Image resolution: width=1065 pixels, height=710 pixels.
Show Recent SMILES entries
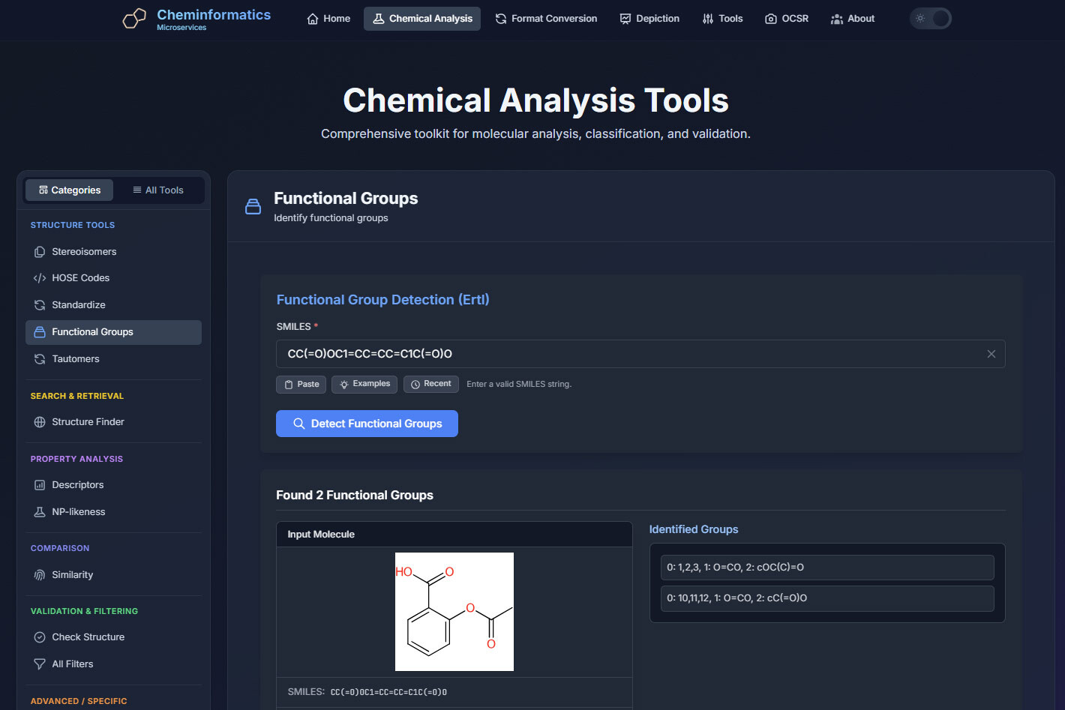click(430, 384)
